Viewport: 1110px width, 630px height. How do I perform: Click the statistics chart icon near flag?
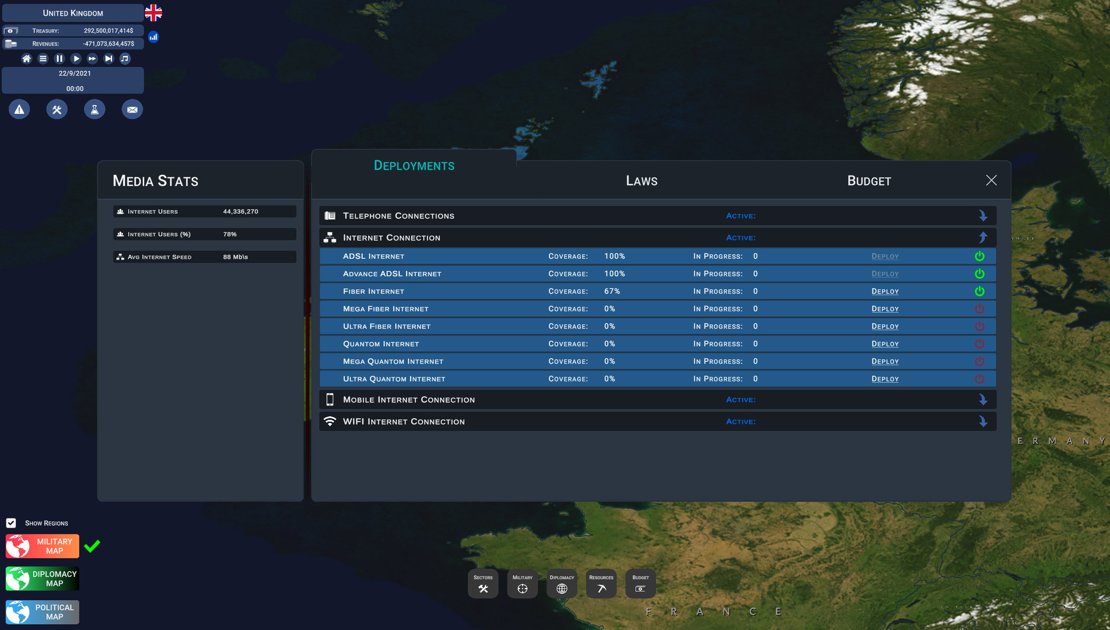pos(153,37)
